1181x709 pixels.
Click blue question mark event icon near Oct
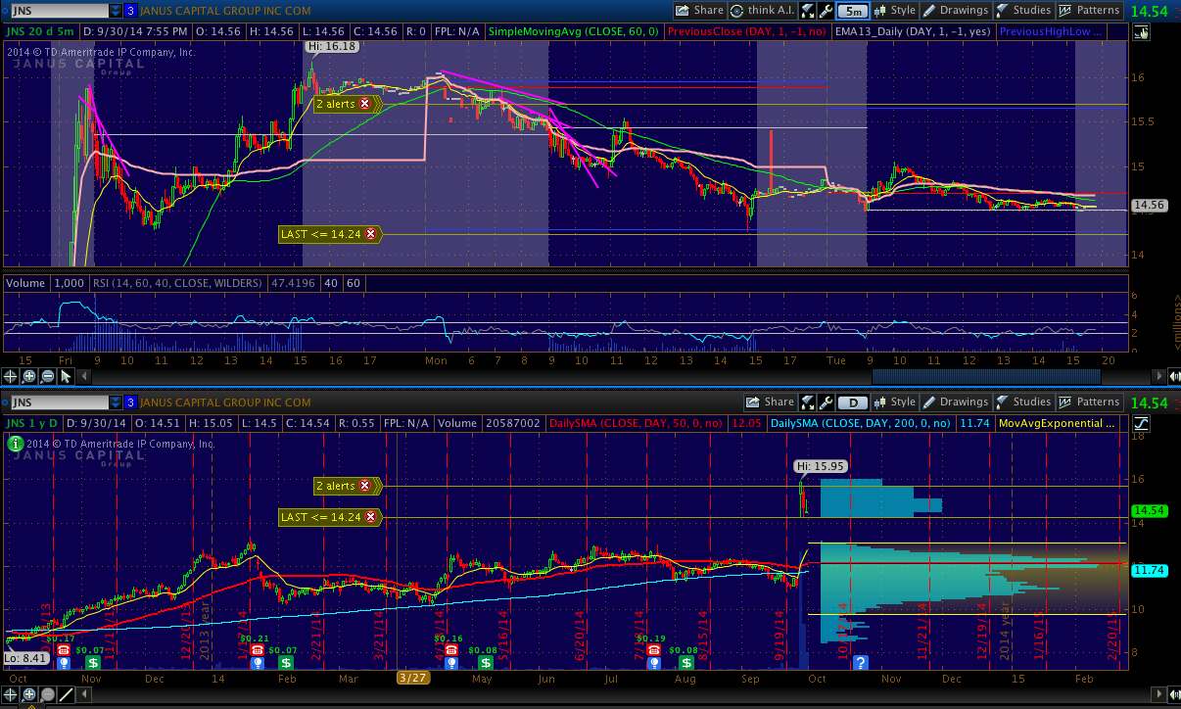(861, 663)
